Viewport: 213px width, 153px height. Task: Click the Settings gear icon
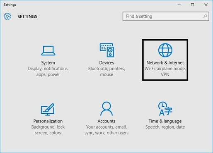pos(7,17)
